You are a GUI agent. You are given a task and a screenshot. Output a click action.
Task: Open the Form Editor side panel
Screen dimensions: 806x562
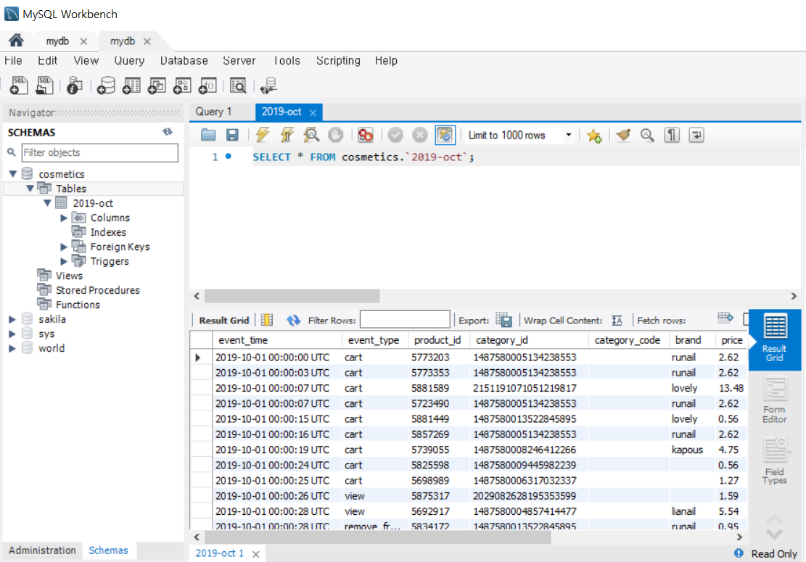coord(774,400)
